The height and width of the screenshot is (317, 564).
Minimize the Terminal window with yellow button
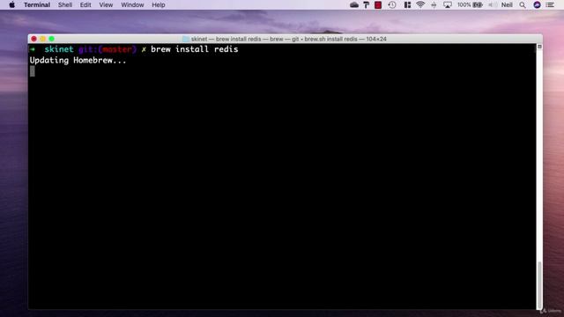coord(43,39)
